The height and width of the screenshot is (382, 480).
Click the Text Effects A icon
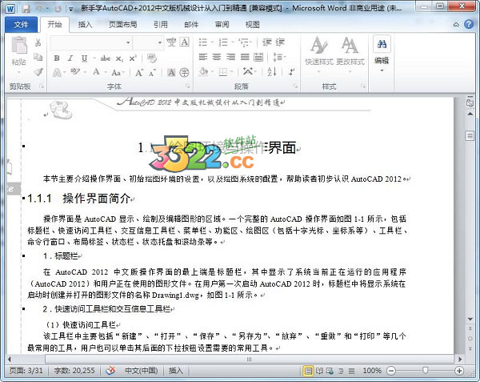[57, 73]
